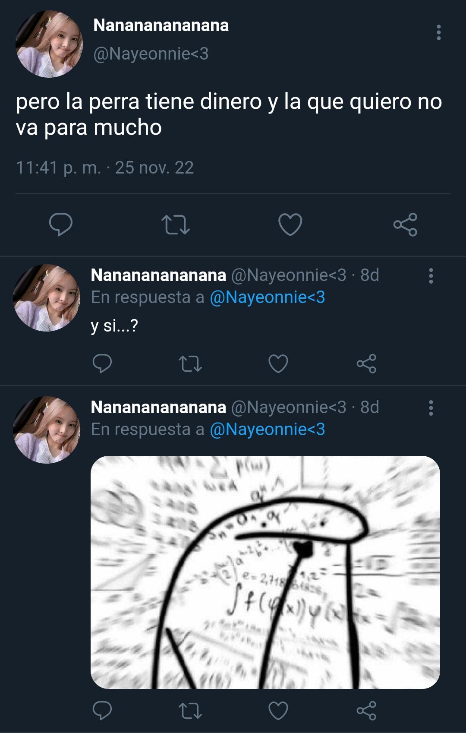Like the meme image tweet
466x733 pixels.
(x=278, y=711)
